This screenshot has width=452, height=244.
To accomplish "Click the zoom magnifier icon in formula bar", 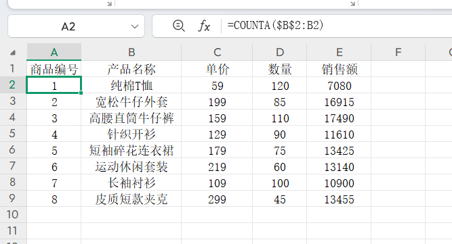I will pyautogui.click(x=179, y=26).
